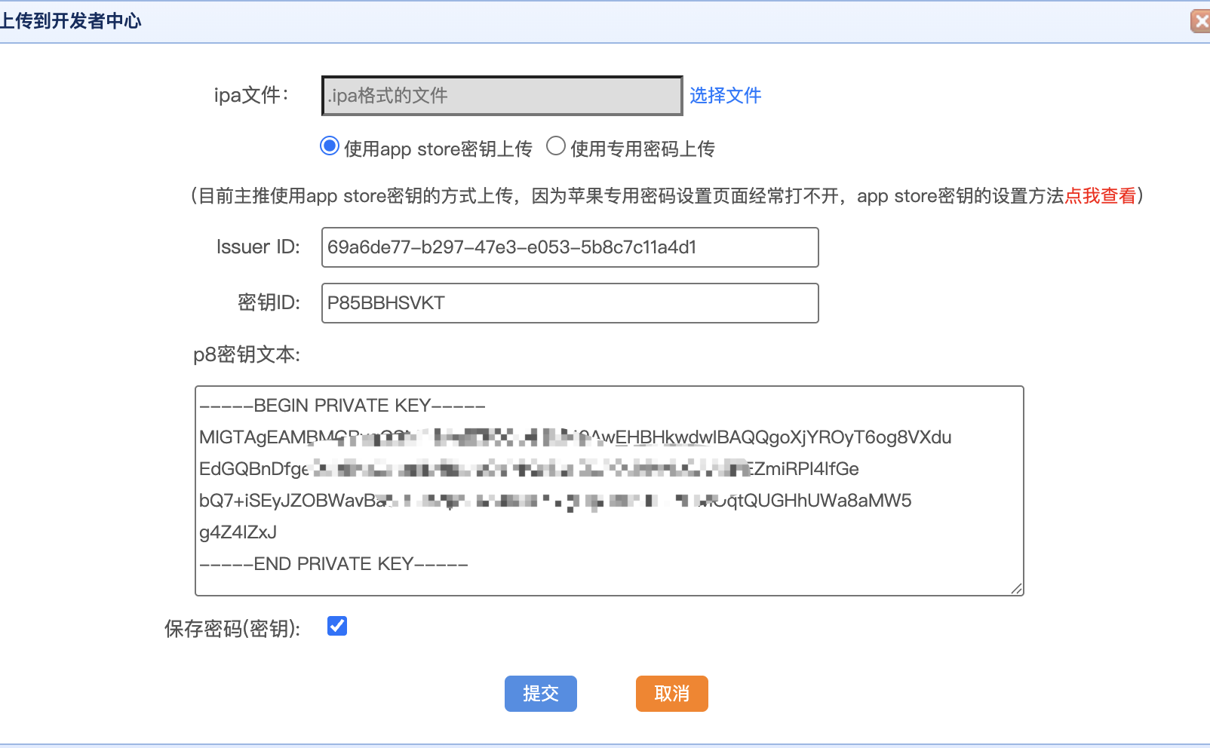Click the p8密钥文本 label

(x=247, y=354)
